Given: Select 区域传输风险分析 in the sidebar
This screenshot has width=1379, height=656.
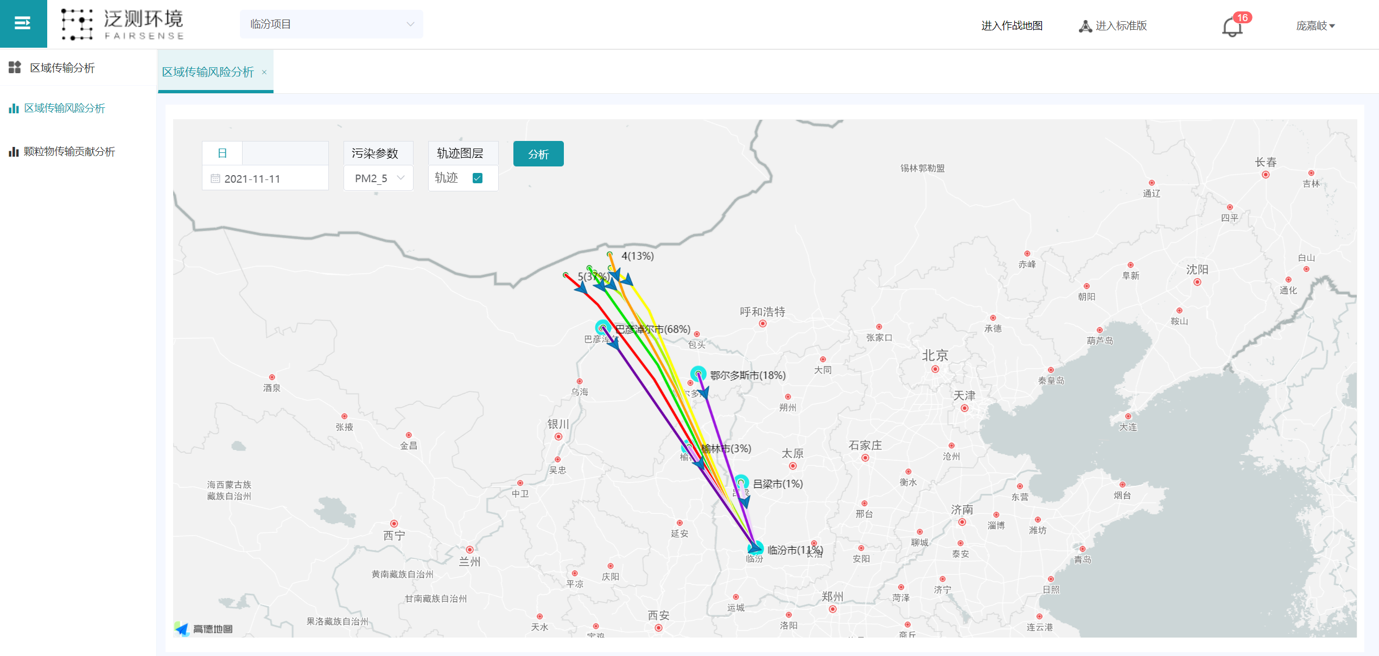Looking at the screenshot, I should 65,108.
